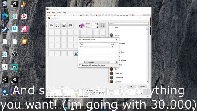Click the -local_player status bar entry
The image size is (197, 111).
[x=84, y=97]
